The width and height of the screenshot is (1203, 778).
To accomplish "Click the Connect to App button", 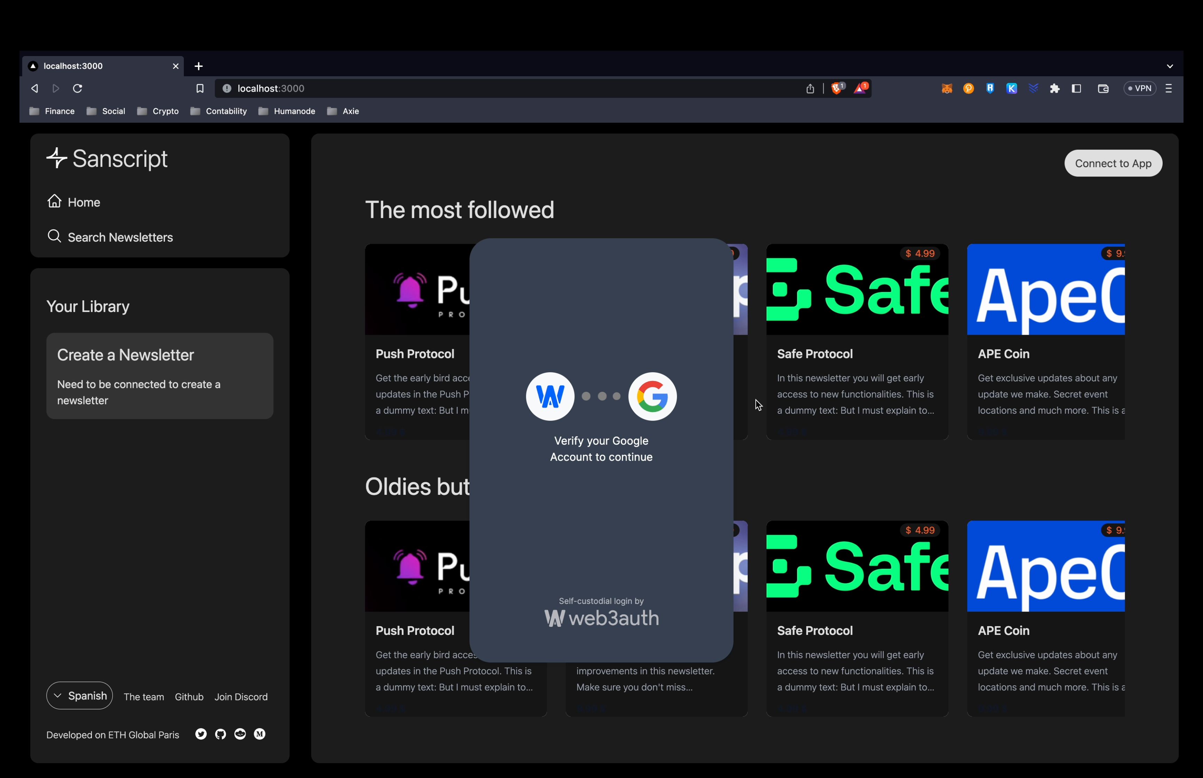I will click(1112, 163).
